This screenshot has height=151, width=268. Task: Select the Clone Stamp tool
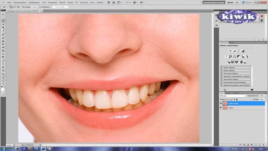pyautogui.click(x=3, y=41)
